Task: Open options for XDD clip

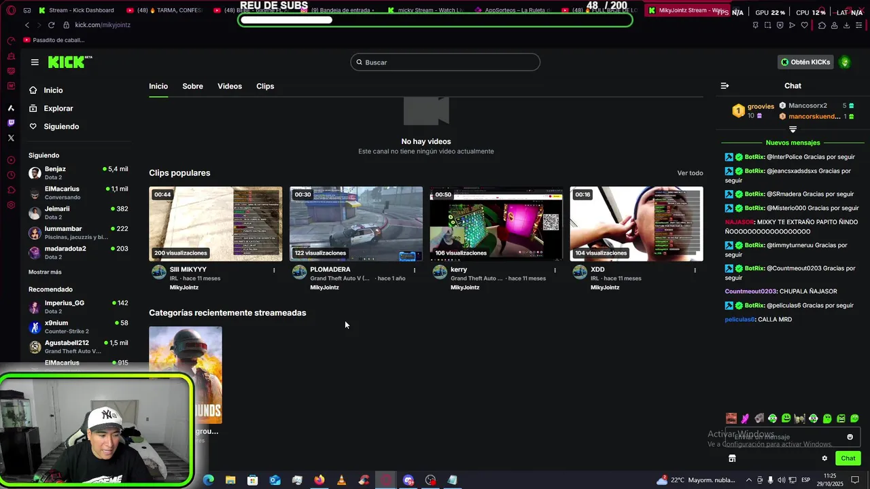Action: click(695, 270)
